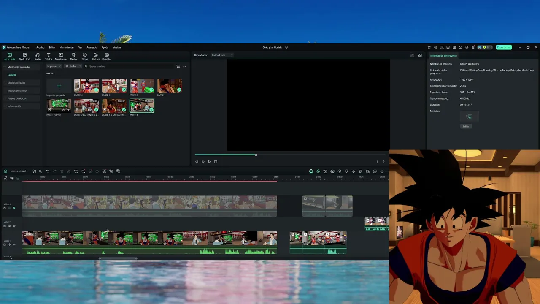This screenshot has width=540, height=304.
Task: Open the Ayuda menu
Action: pyautogui.click(x=105, y=47)
